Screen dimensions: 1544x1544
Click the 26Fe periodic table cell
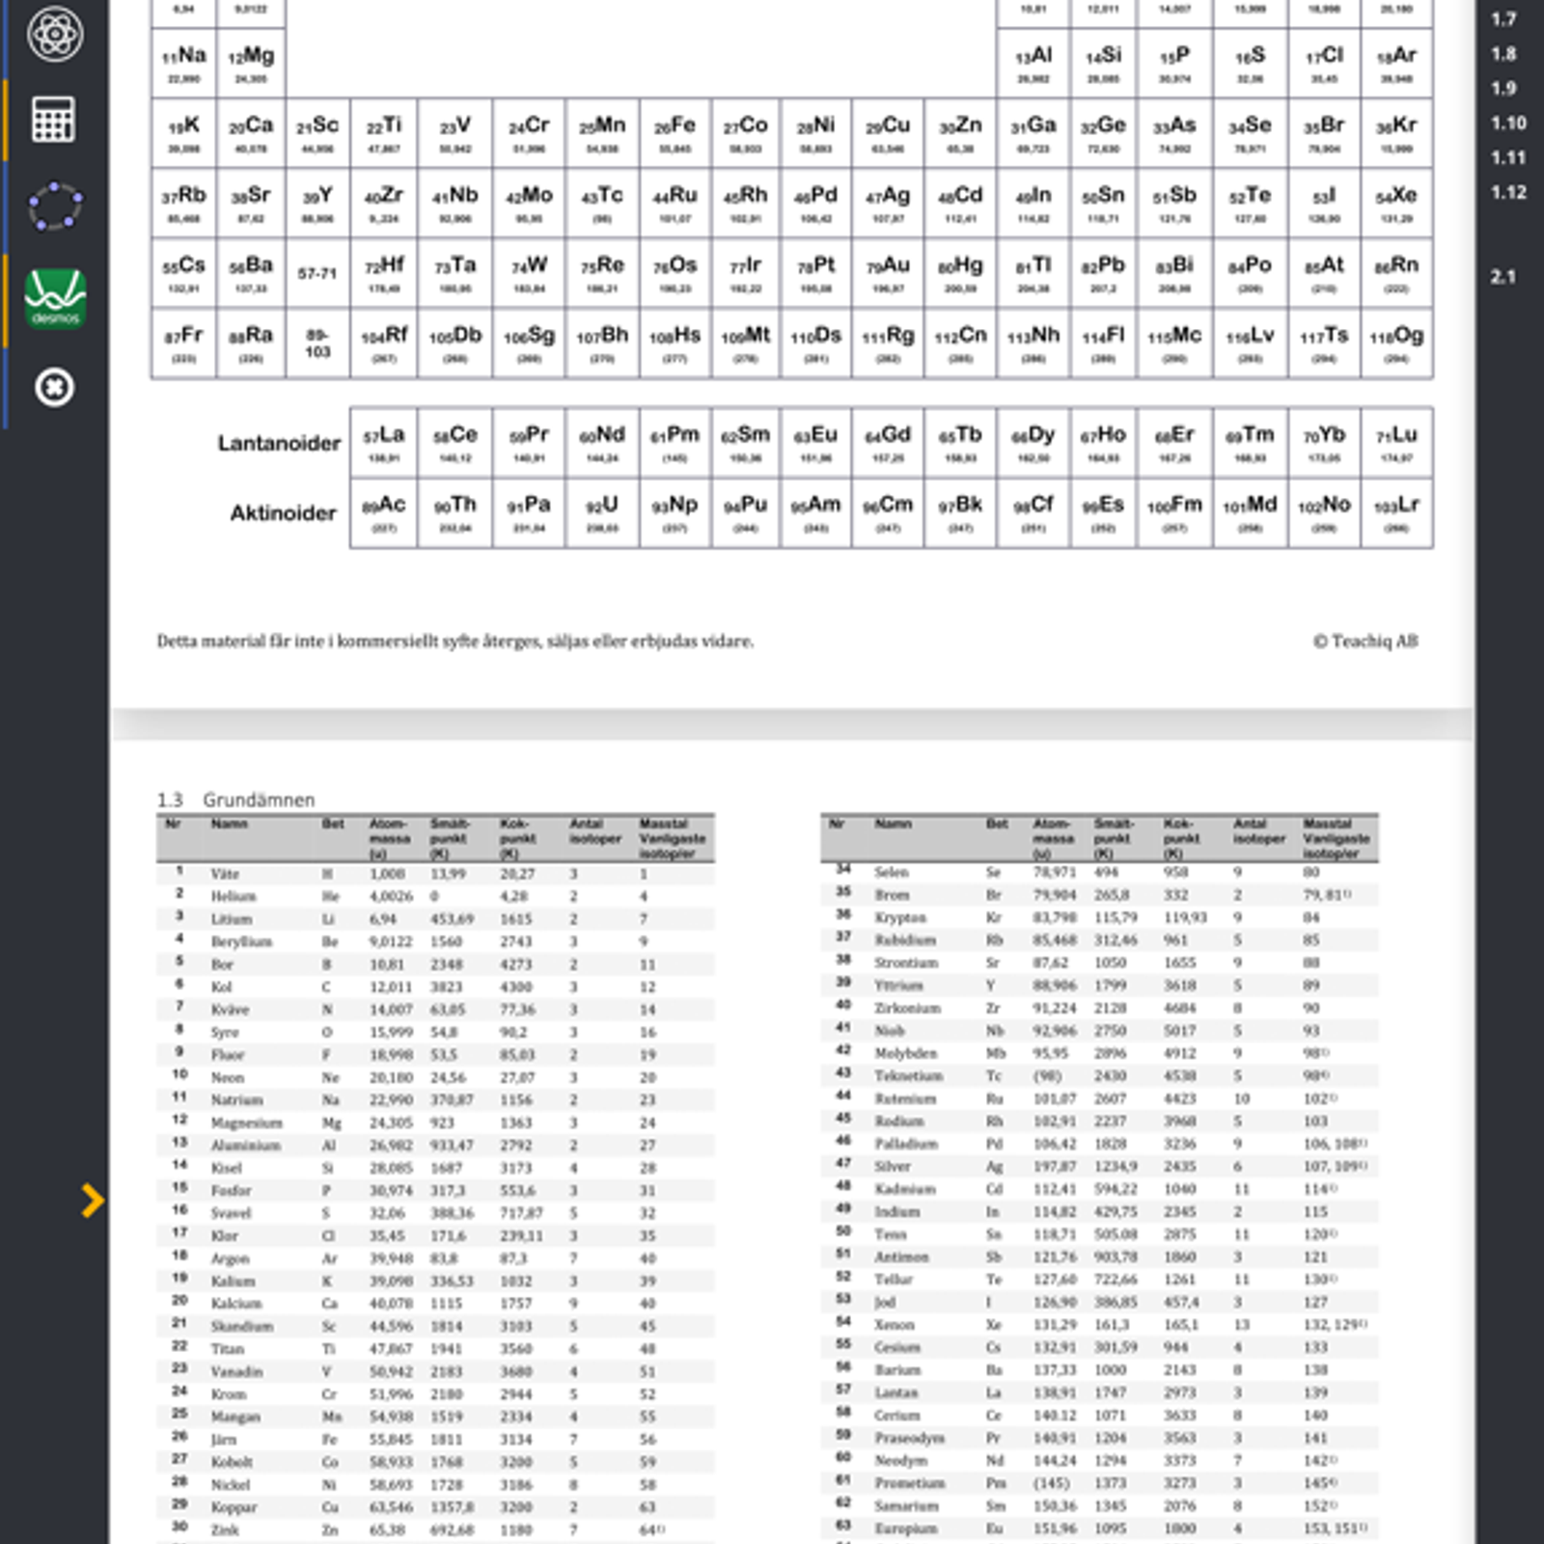point(675,133)
